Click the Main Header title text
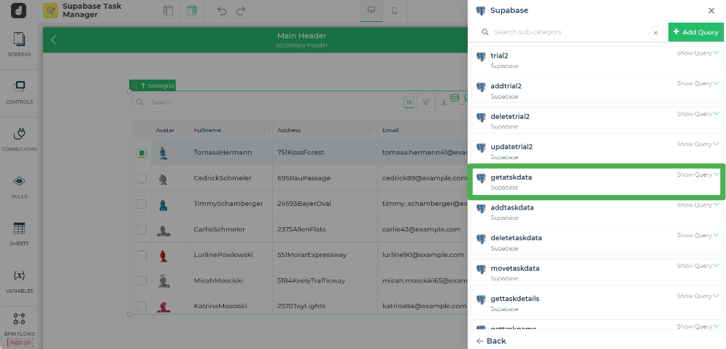This screenshot has width=726, height=349. pos(301,36)
